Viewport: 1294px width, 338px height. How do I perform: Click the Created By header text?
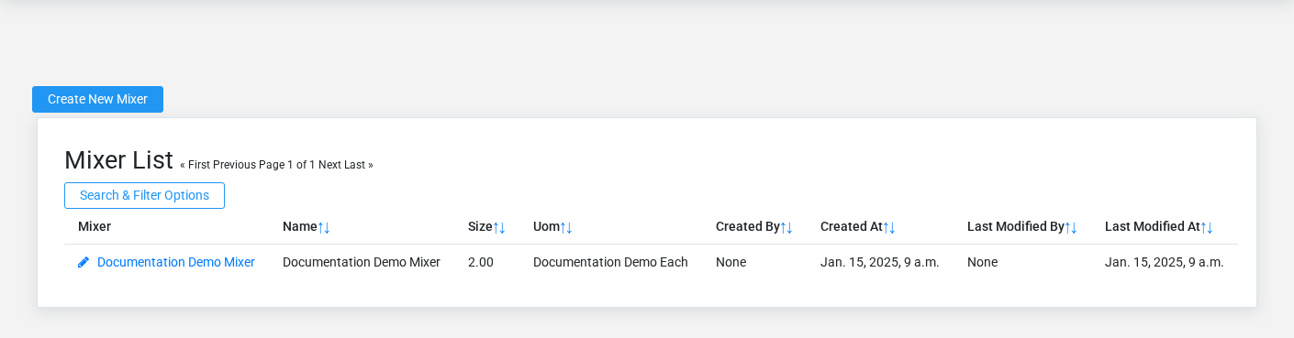748,226
